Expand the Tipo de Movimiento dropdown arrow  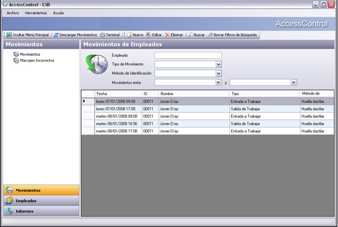coord(219,64)
